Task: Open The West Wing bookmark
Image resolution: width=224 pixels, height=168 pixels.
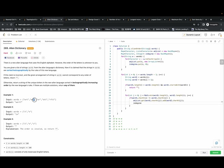Action: tap(93, 29)
